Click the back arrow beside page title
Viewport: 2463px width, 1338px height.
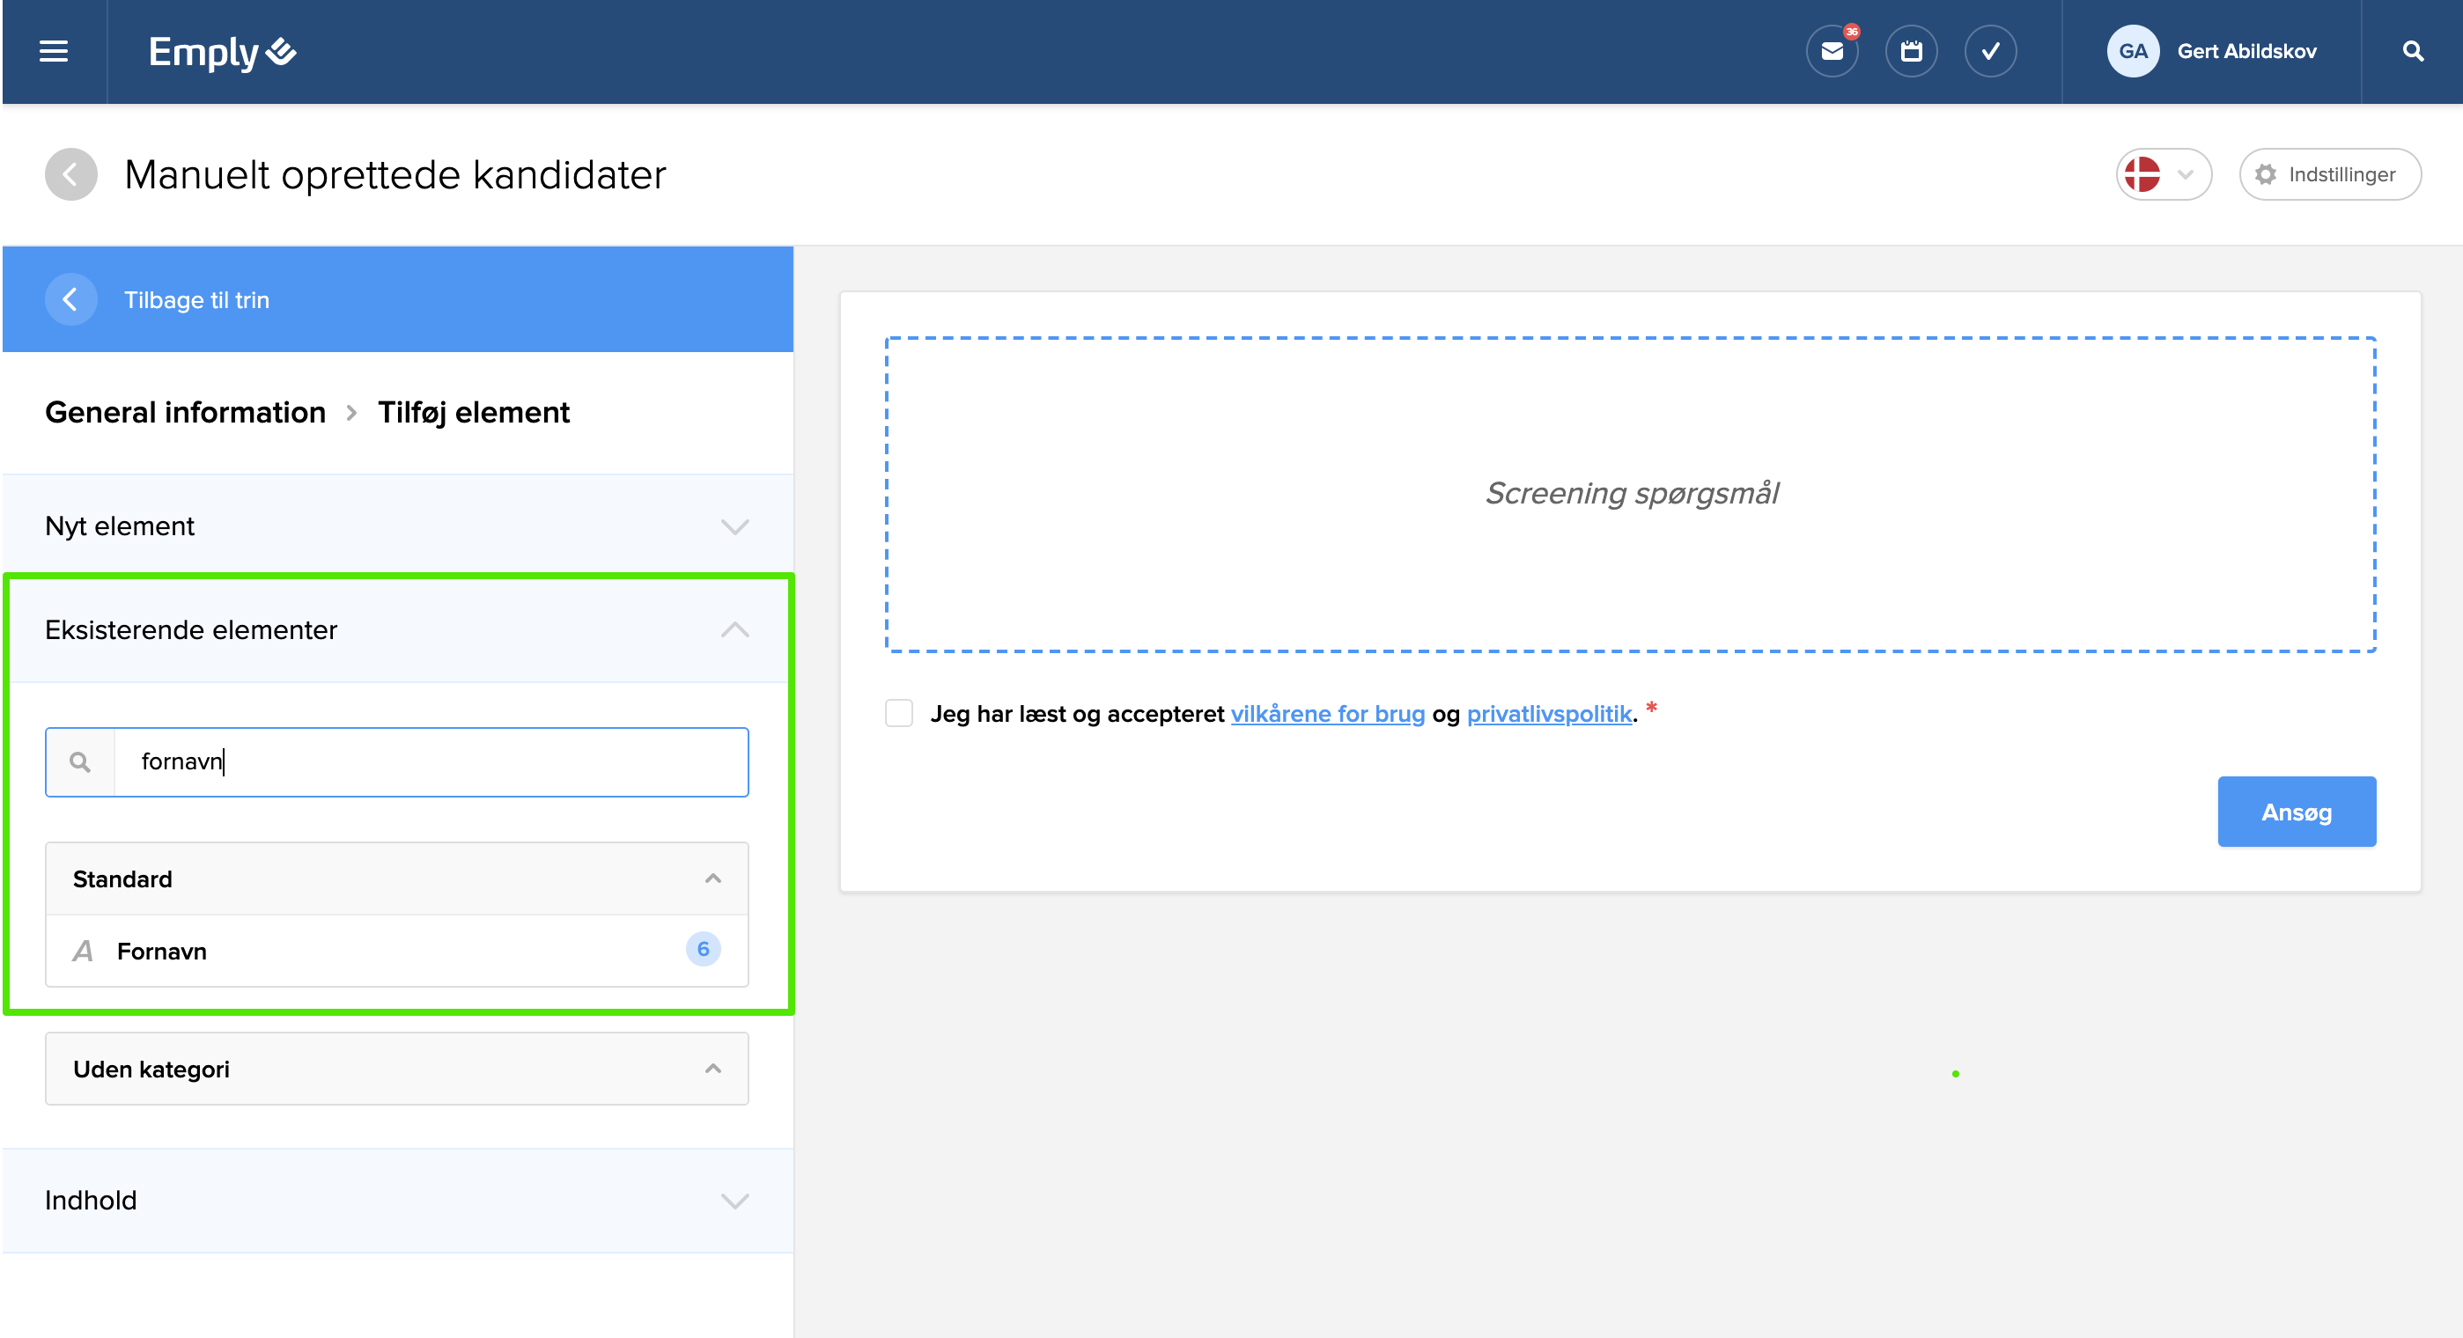(70, 174)
